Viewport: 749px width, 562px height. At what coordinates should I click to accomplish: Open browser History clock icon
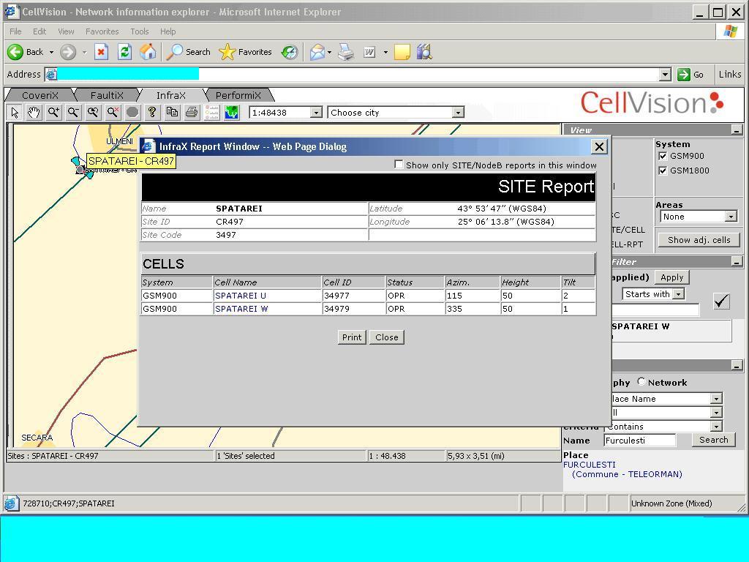[290, 52]
